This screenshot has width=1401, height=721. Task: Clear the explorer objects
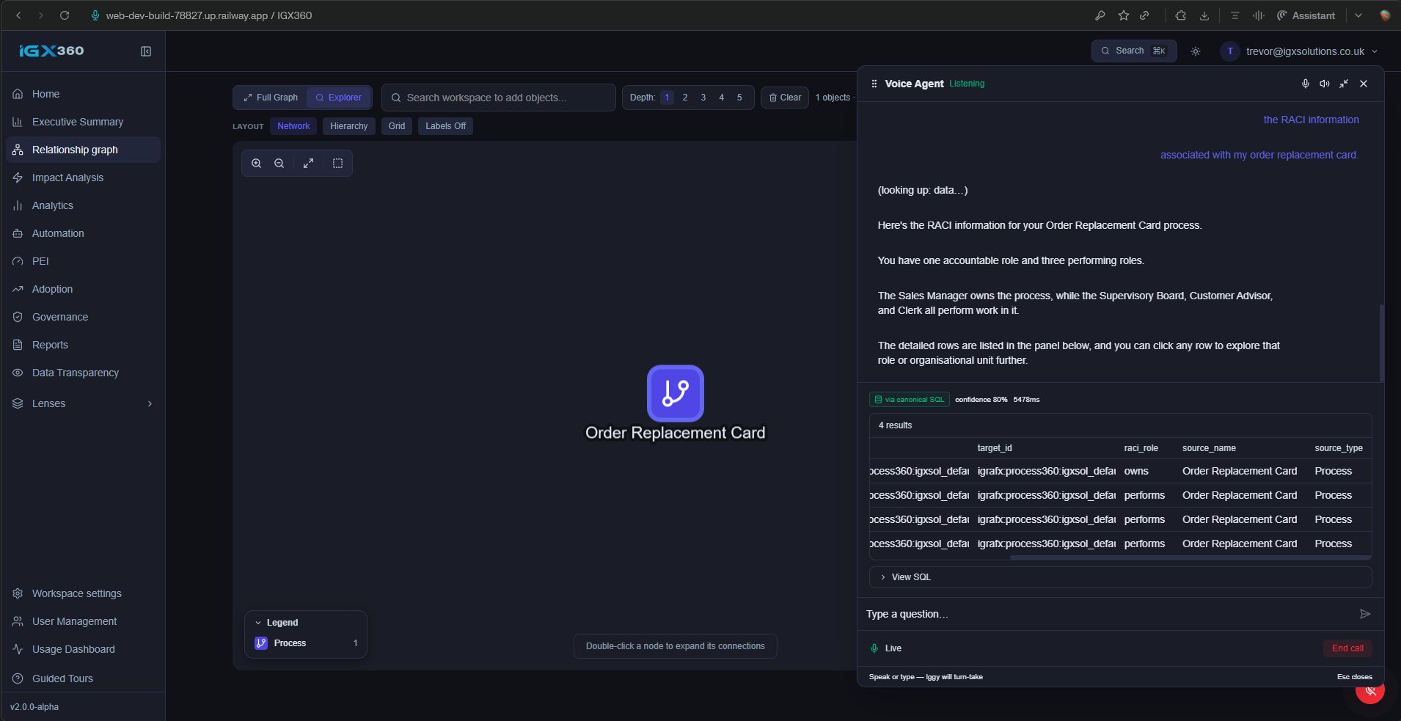click(x=785, y=98)
